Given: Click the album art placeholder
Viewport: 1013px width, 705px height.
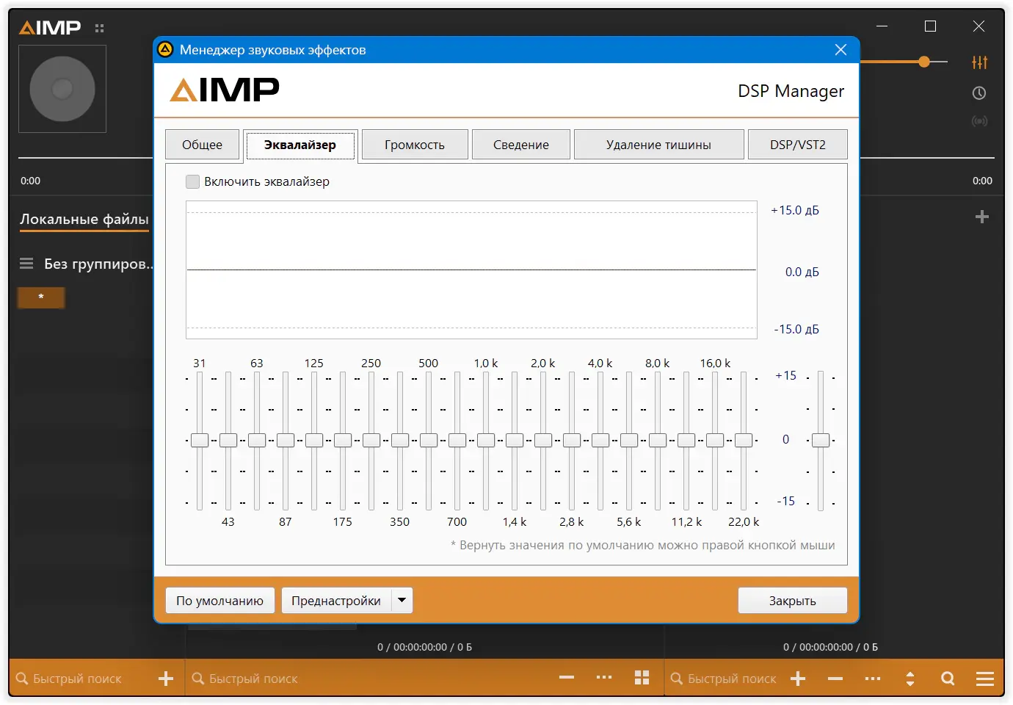Looking at the screenshot, I should pos(62,89).
